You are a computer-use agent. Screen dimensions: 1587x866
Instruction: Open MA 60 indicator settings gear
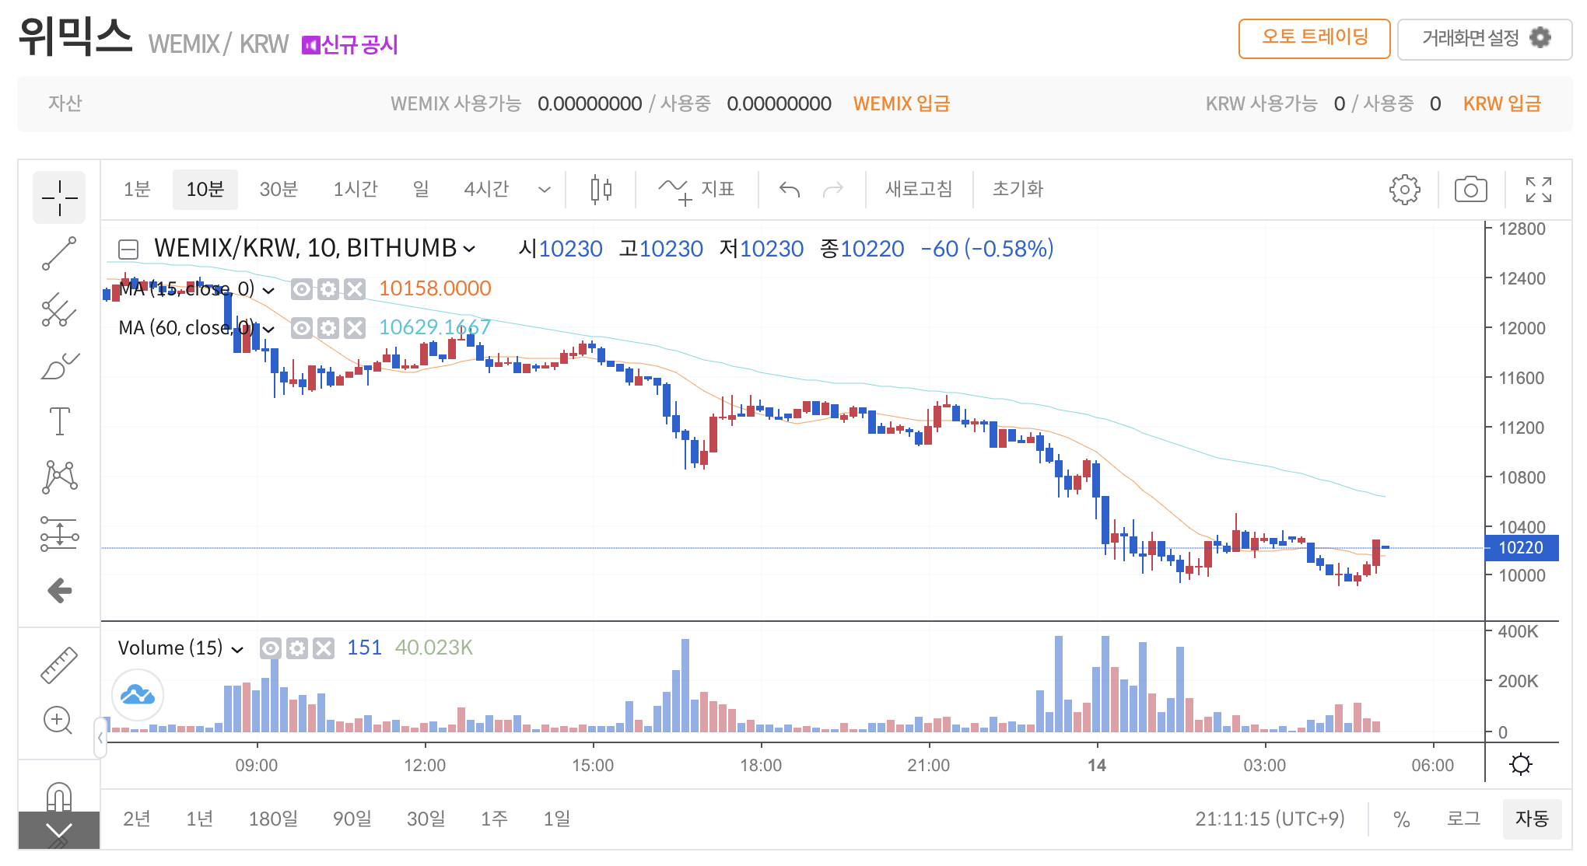coord(328,328)
